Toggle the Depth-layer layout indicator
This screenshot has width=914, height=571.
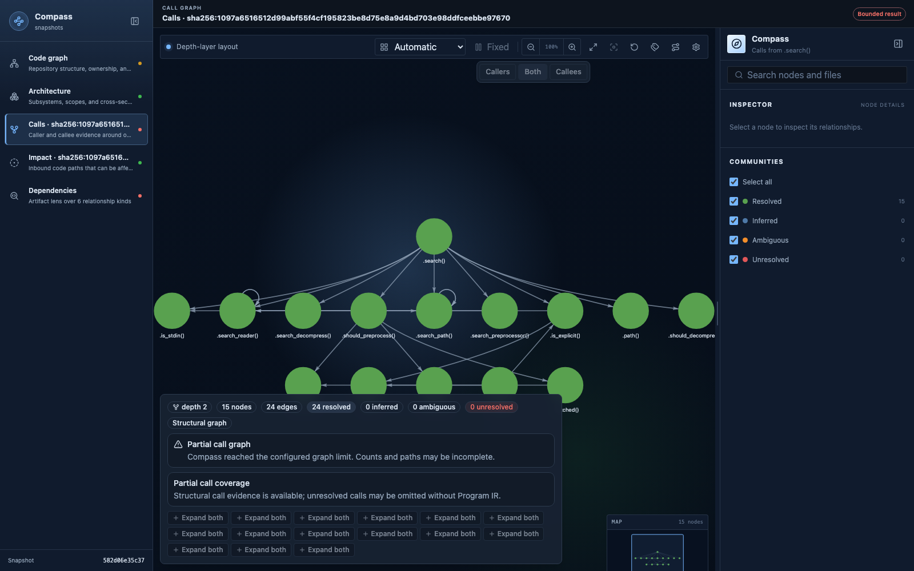[169, 47]
